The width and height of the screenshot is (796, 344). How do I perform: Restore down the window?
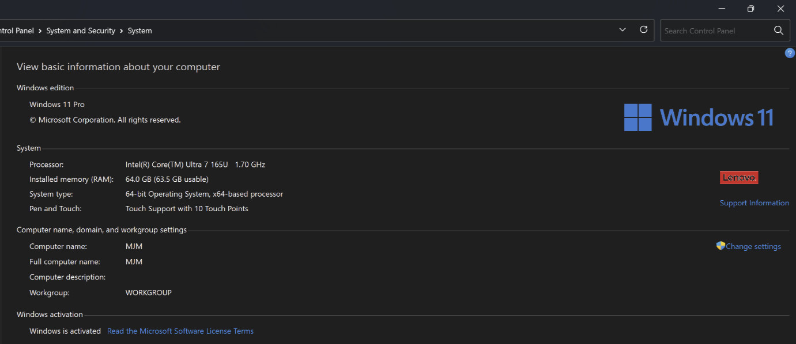point(750,9)
